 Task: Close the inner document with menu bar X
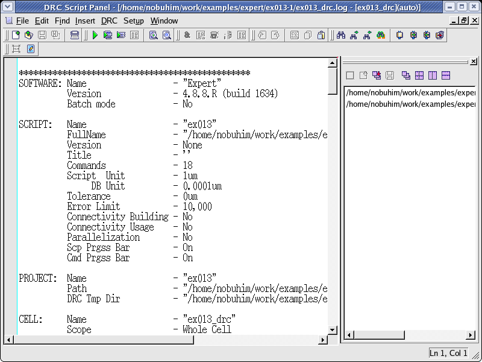click(x=474, y=21)
